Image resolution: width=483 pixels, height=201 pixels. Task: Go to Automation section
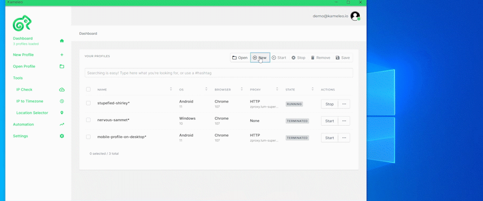click(24, 124)
